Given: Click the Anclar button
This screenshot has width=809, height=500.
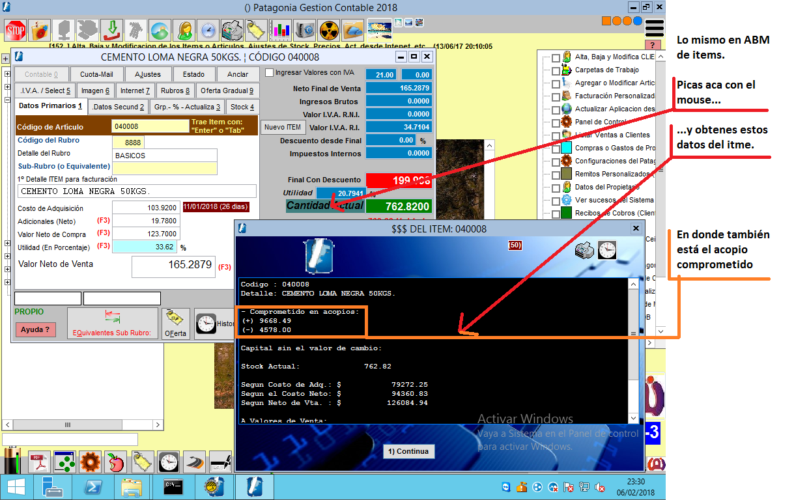Looking at the screenshot, I should [238, 75].
